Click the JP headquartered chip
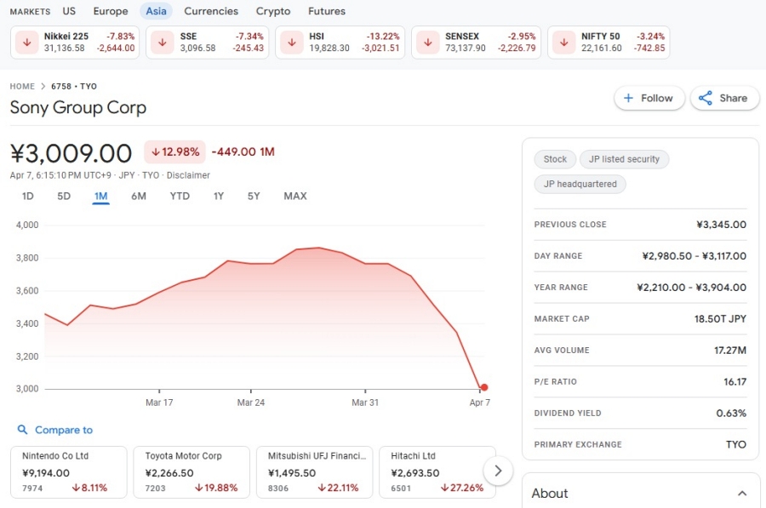766x508 pixels. pyautogui.click(x=580, y=184)
